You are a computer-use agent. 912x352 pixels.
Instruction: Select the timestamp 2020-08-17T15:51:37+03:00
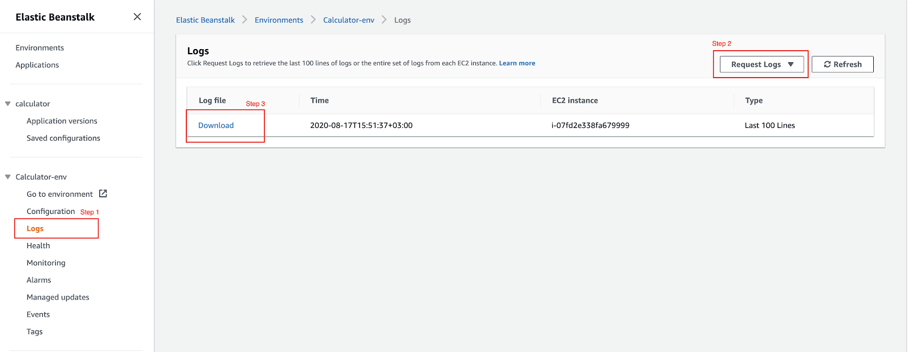361,126
